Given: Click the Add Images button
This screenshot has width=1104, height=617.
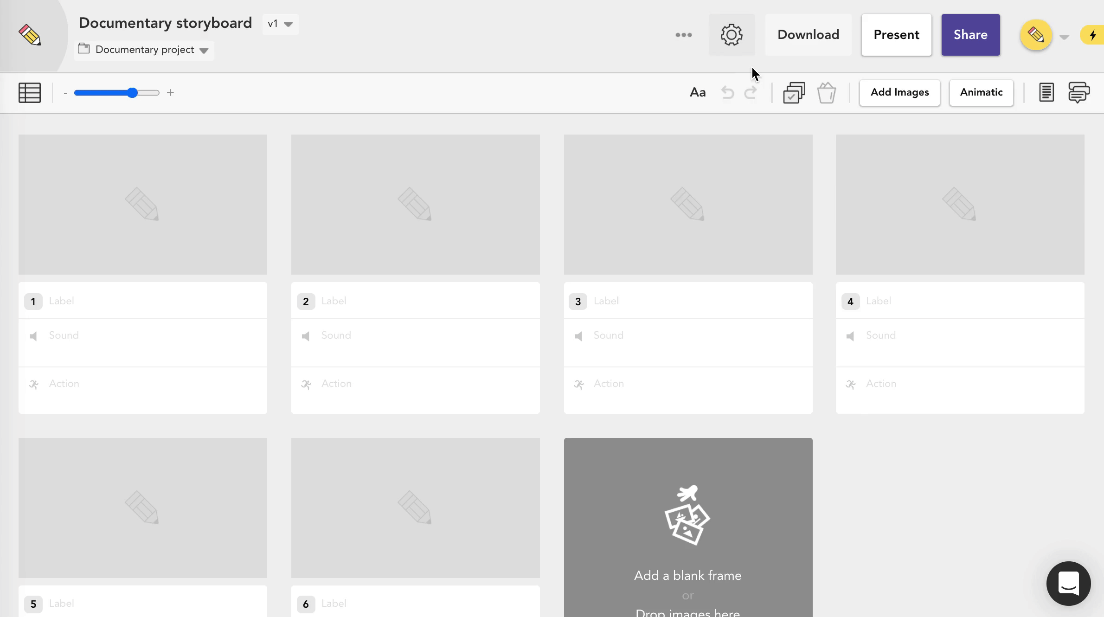Looking at the screenshot, I should pyautogui.click(x=899, y=92).
